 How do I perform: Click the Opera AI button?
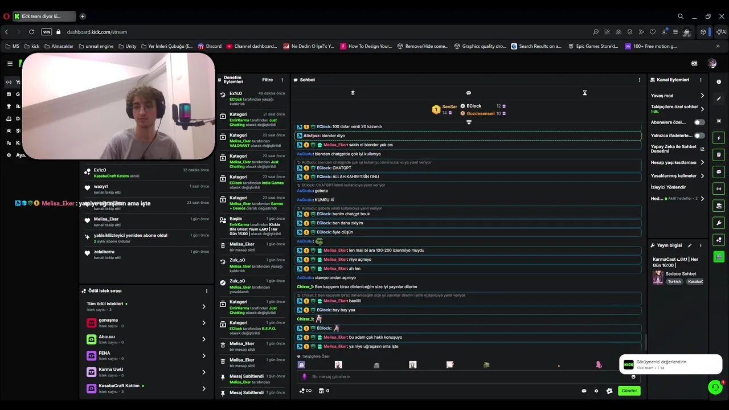coord(722,32)
